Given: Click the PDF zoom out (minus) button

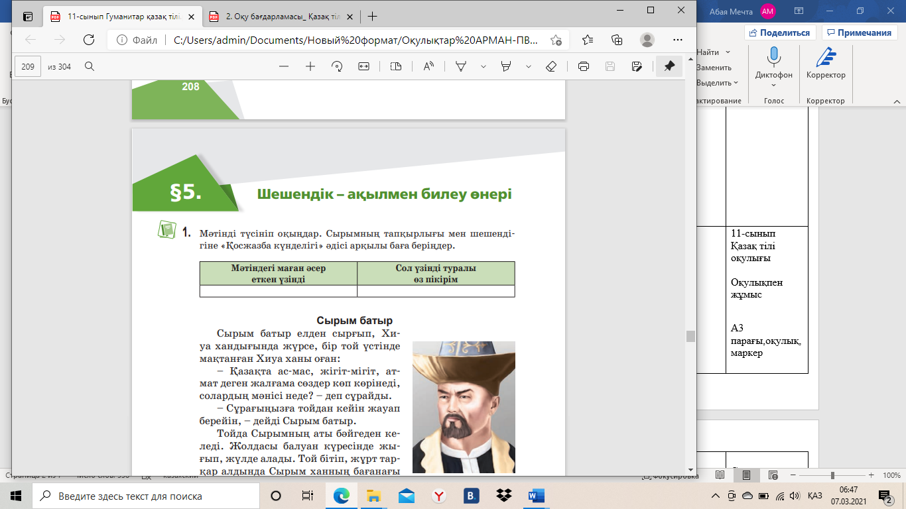Looking at the screenshot, I should click(284, 66).
